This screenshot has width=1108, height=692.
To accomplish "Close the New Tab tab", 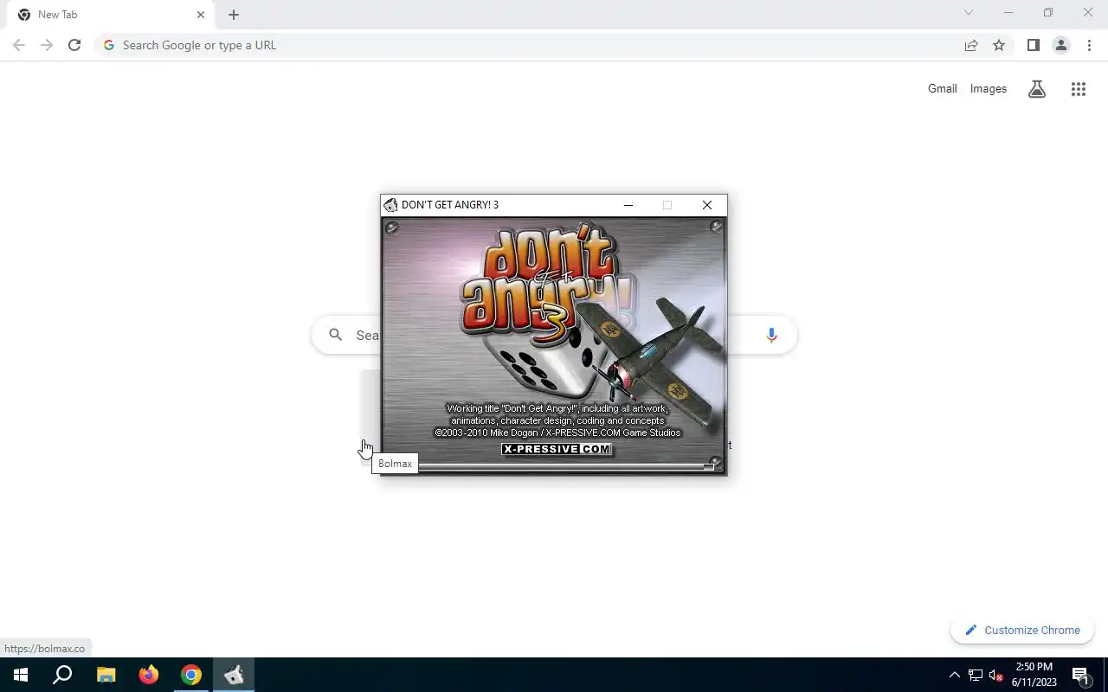I will click(x=201, y=15).
